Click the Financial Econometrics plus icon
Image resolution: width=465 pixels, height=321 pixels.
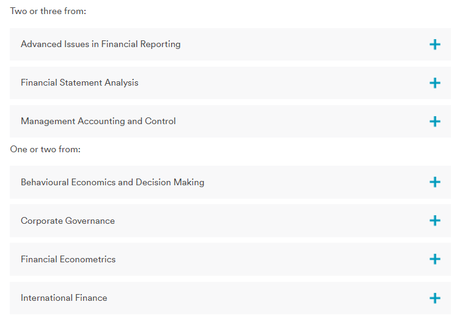[435, 259]
